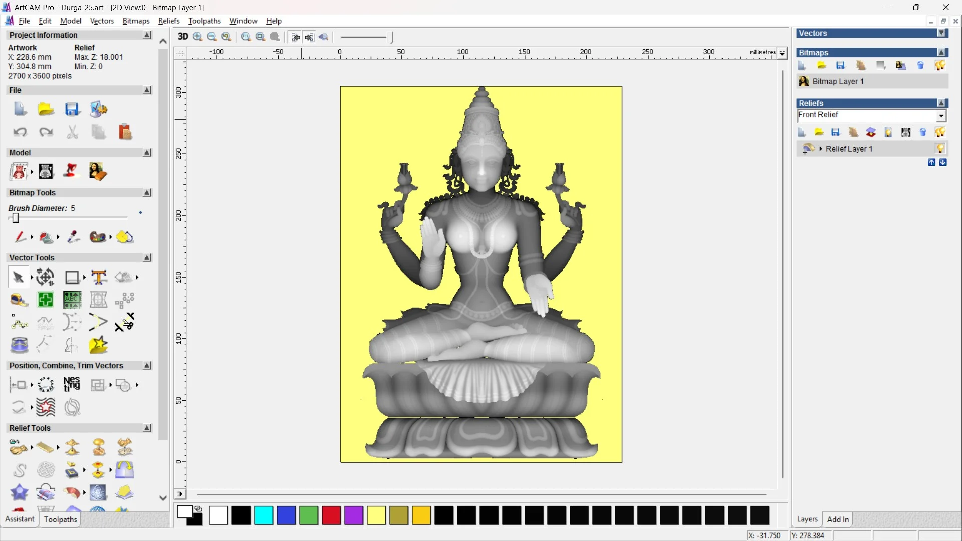This screenshot has width=962, height=541.
Task: Toggle all relief layers visibility bulb
Action: tap(940, 132)
